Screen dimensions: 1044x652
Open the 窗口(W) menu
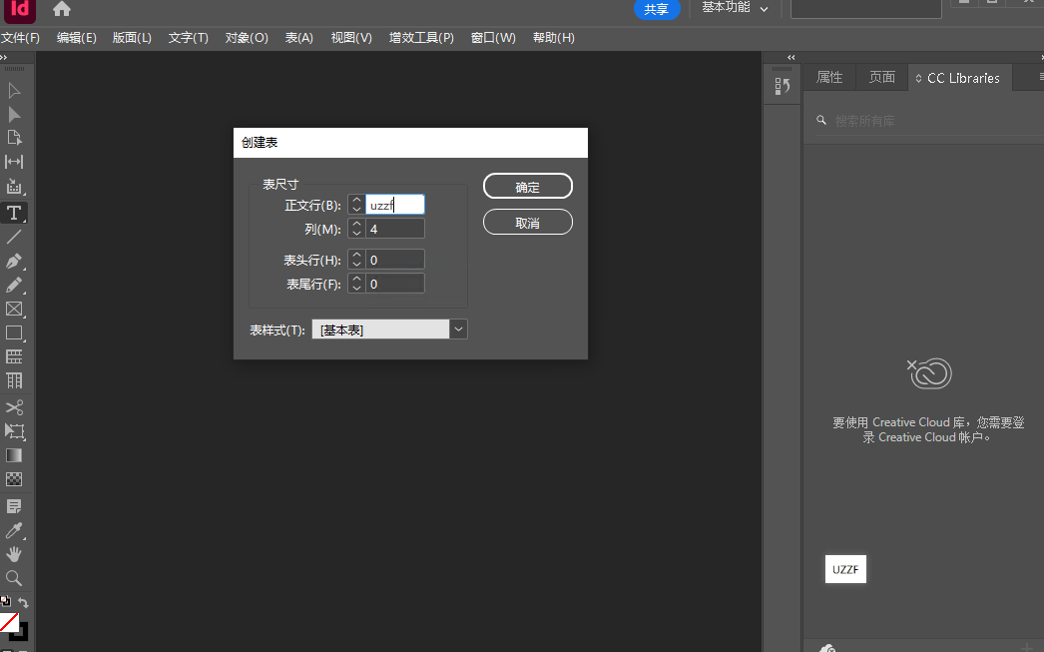point(493,38)
